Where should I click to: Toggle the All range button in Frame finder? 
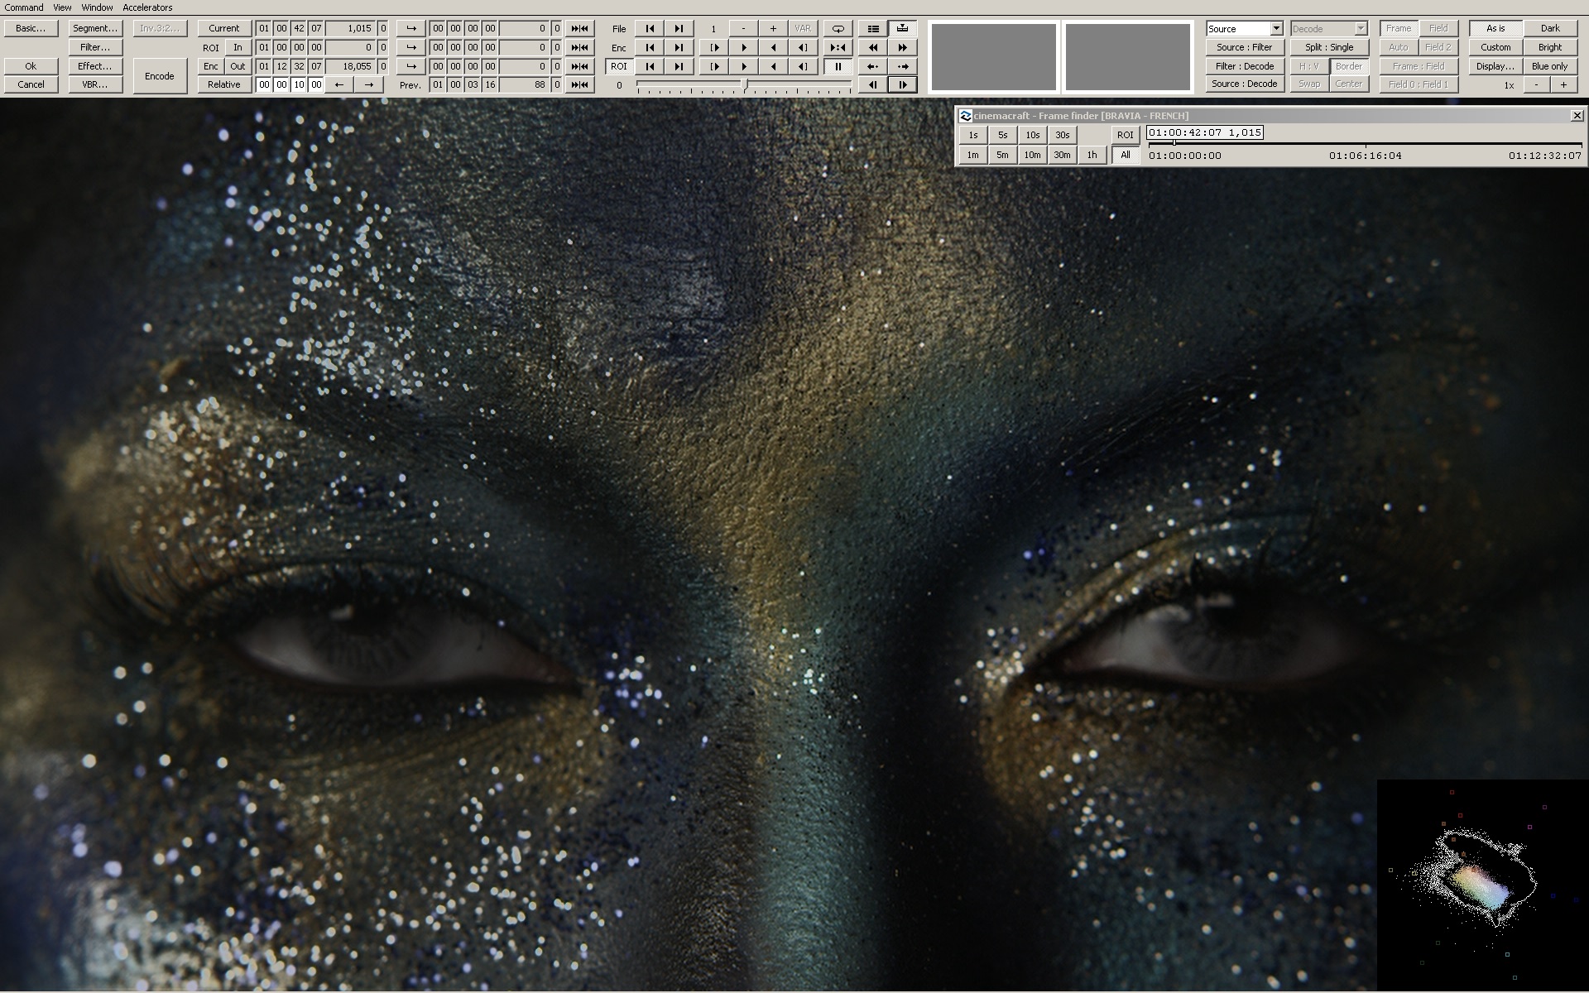tap(1125, 155)
